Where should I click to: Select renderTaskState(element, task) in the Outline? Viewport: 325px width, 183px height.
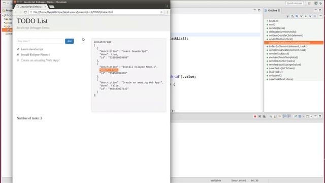click(x=287, y=50)
